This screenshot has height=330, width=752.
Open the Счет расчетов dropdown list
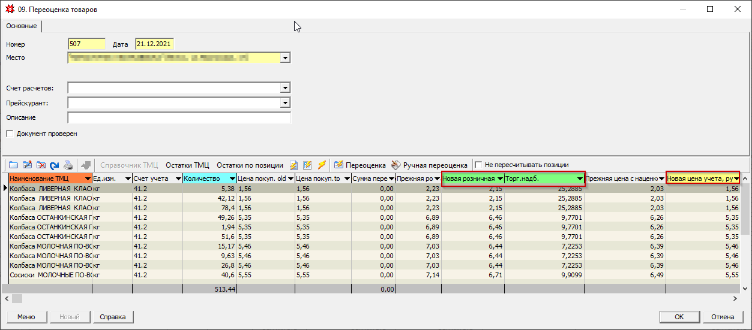pyautogui.click(x=285, y=88)
